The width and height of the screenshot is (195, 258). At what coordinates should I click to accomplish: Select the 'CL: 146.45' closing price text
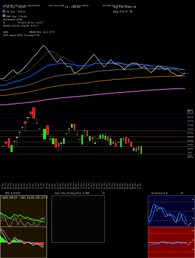pos(73,7)
